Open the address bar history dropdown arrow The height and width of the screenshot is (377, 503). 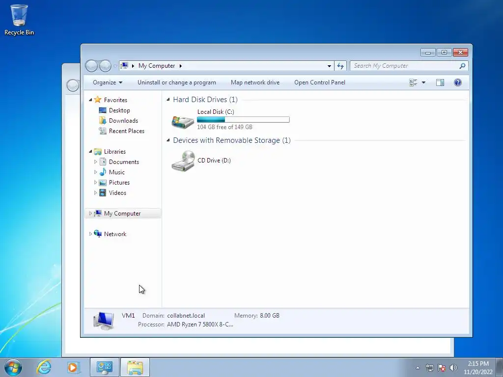329,66
